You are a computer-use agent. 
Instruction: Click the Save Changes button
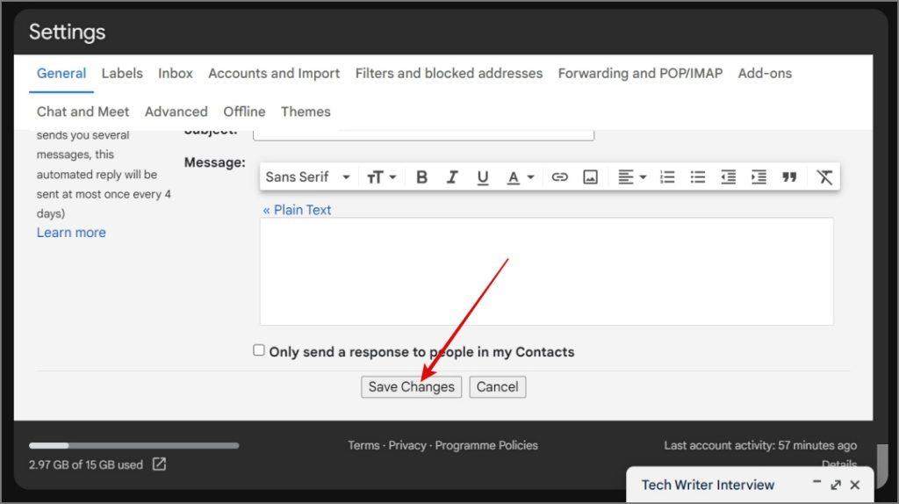point(411,387)
